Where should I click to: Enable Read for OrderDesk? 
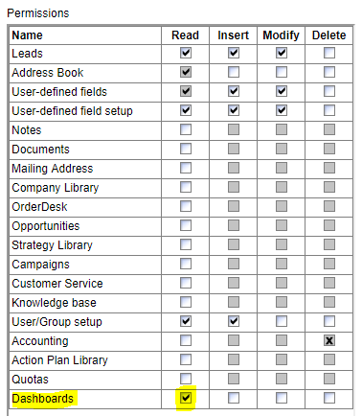pyautogui.click(x=186, y=206)
